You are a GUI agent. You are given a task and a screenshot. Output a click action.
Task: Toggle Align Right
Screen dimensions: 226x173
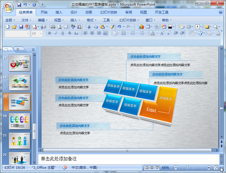pyautogui.click(x=99, y=33)
